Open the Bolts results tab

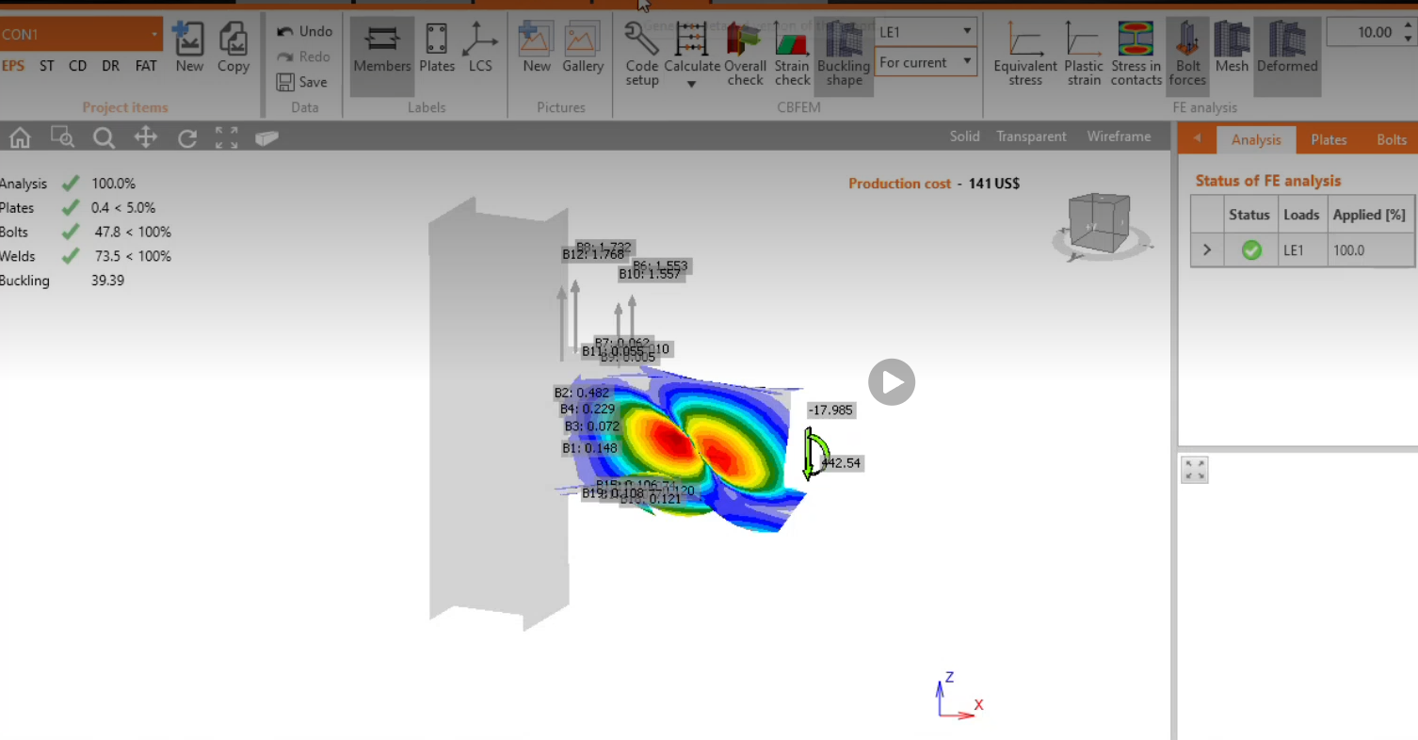point(1391,139)
